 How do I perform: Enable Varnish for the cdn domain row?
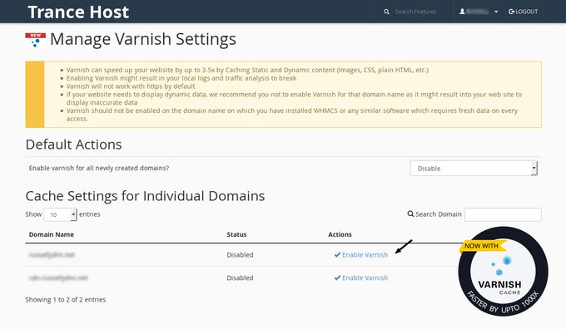click(361, 277)
